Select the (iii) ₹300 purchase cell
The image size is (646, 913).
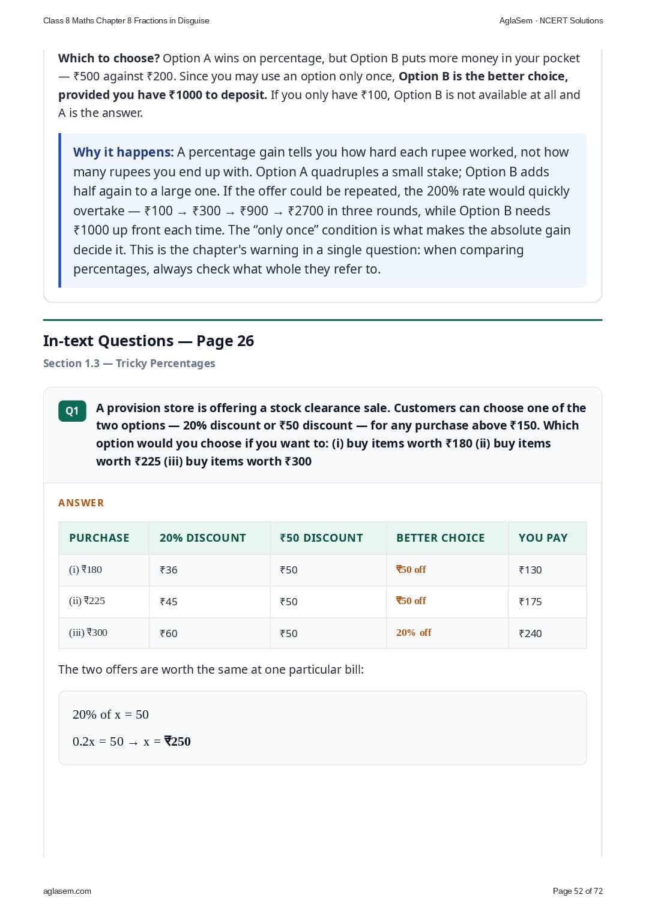(104, 633)
